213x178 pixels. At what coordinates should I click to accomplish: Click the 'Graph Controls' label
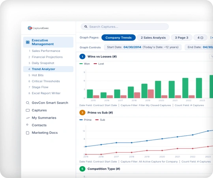pos(90,47)
